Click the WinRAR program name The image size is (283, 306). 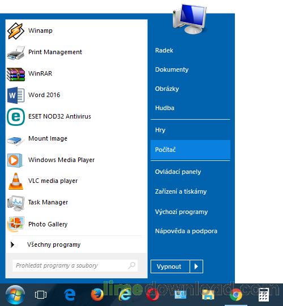click(x=40, y=73)
